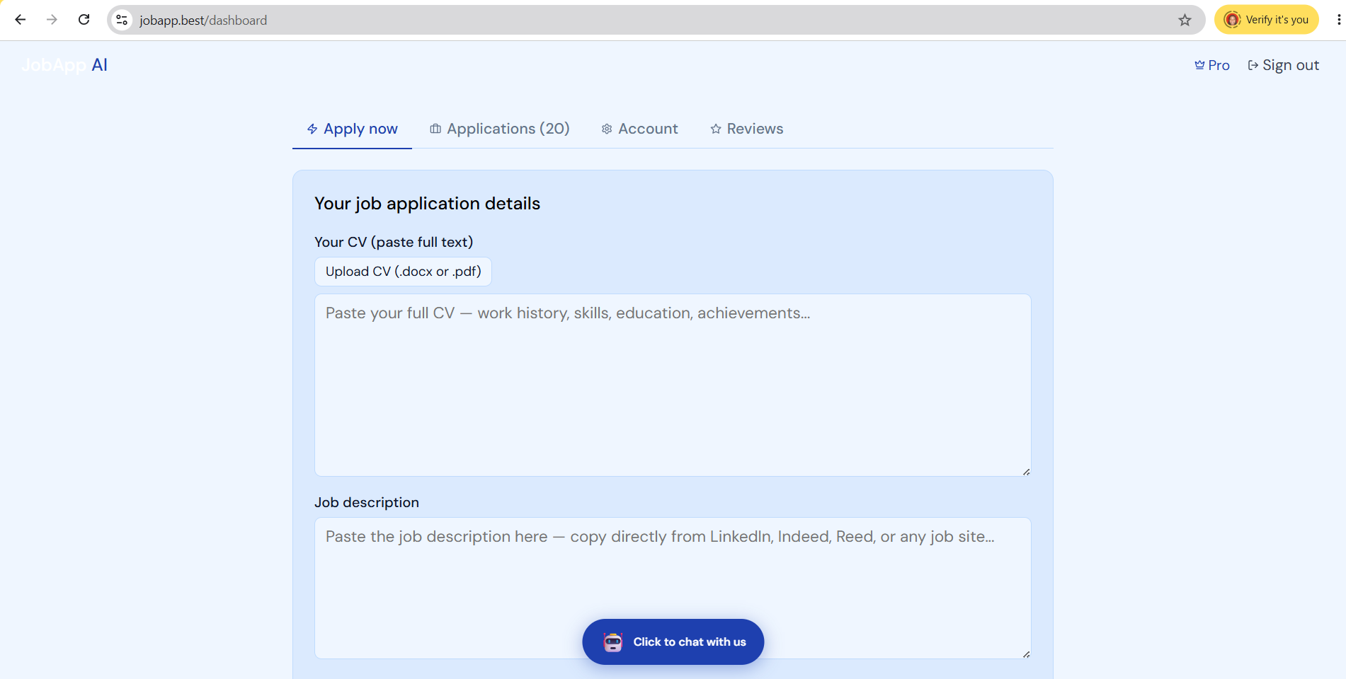Image resolution: width=1346 pixels, height=679 pixels.
Task: Click the browser back arrow
Action: (20, 20)
